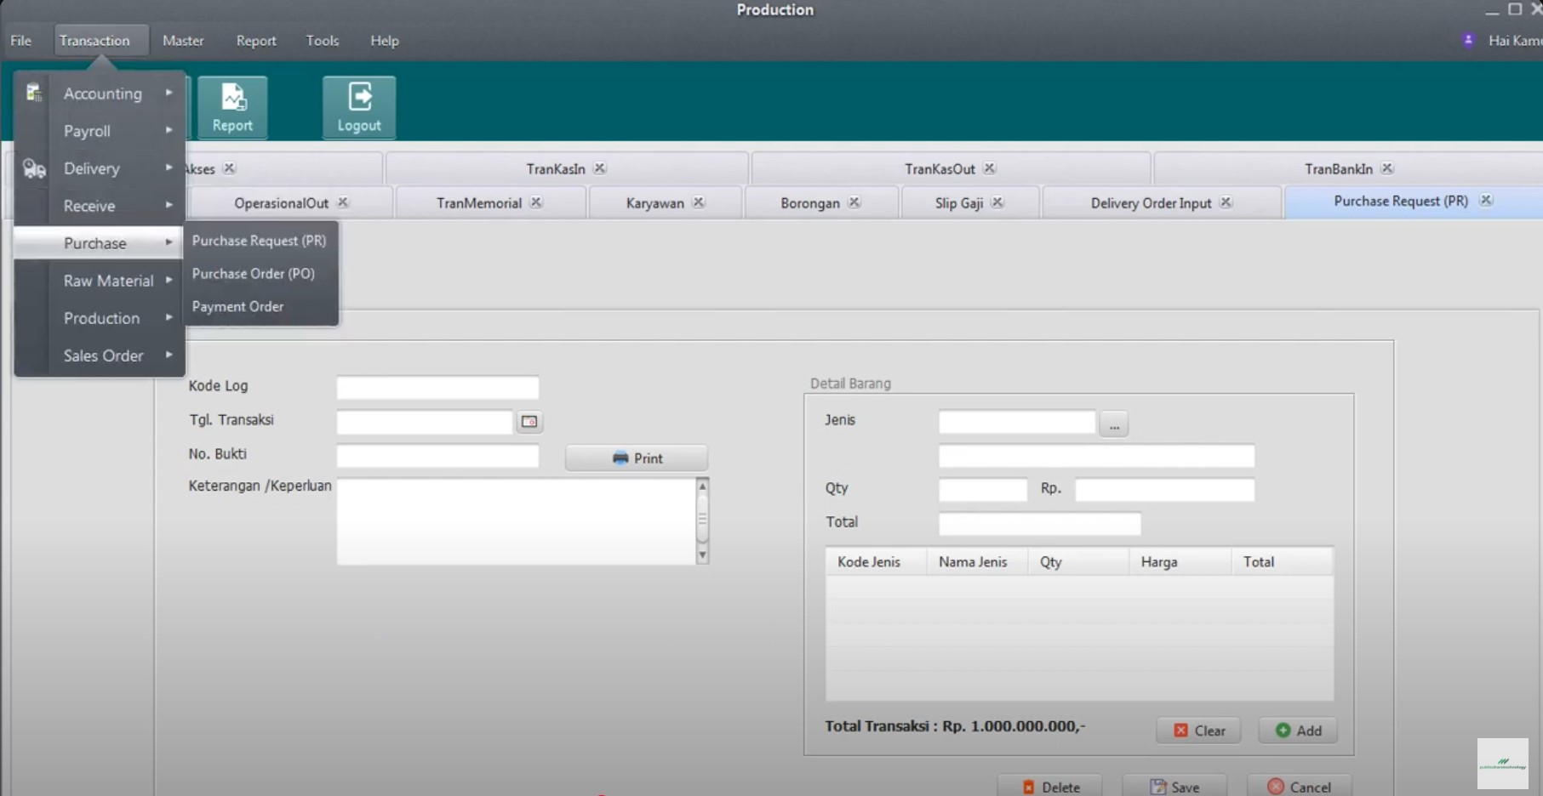Screen dimensions: 1543x796
Task: Click the Print button
Action: click(x=637, y=458)
